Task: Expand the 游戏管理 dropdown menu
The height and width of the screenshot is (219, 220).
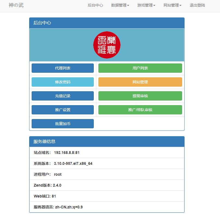Action: (146, 5)
